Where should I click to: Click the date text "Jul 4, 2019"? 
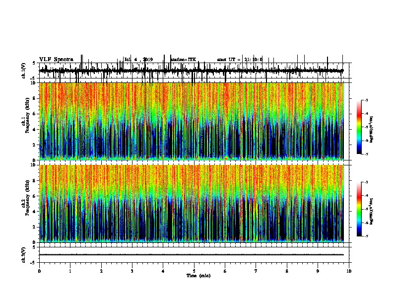tap(138, 60)
